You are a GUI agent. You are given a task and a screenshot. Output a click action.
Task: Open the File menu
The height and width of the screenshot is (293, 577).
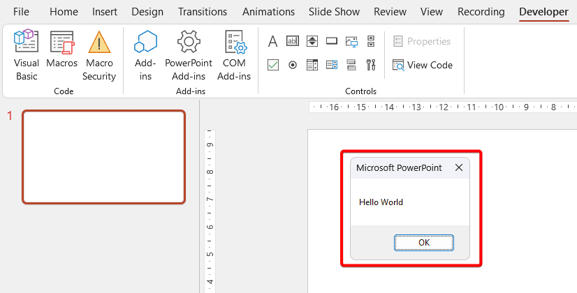(21, 12)
